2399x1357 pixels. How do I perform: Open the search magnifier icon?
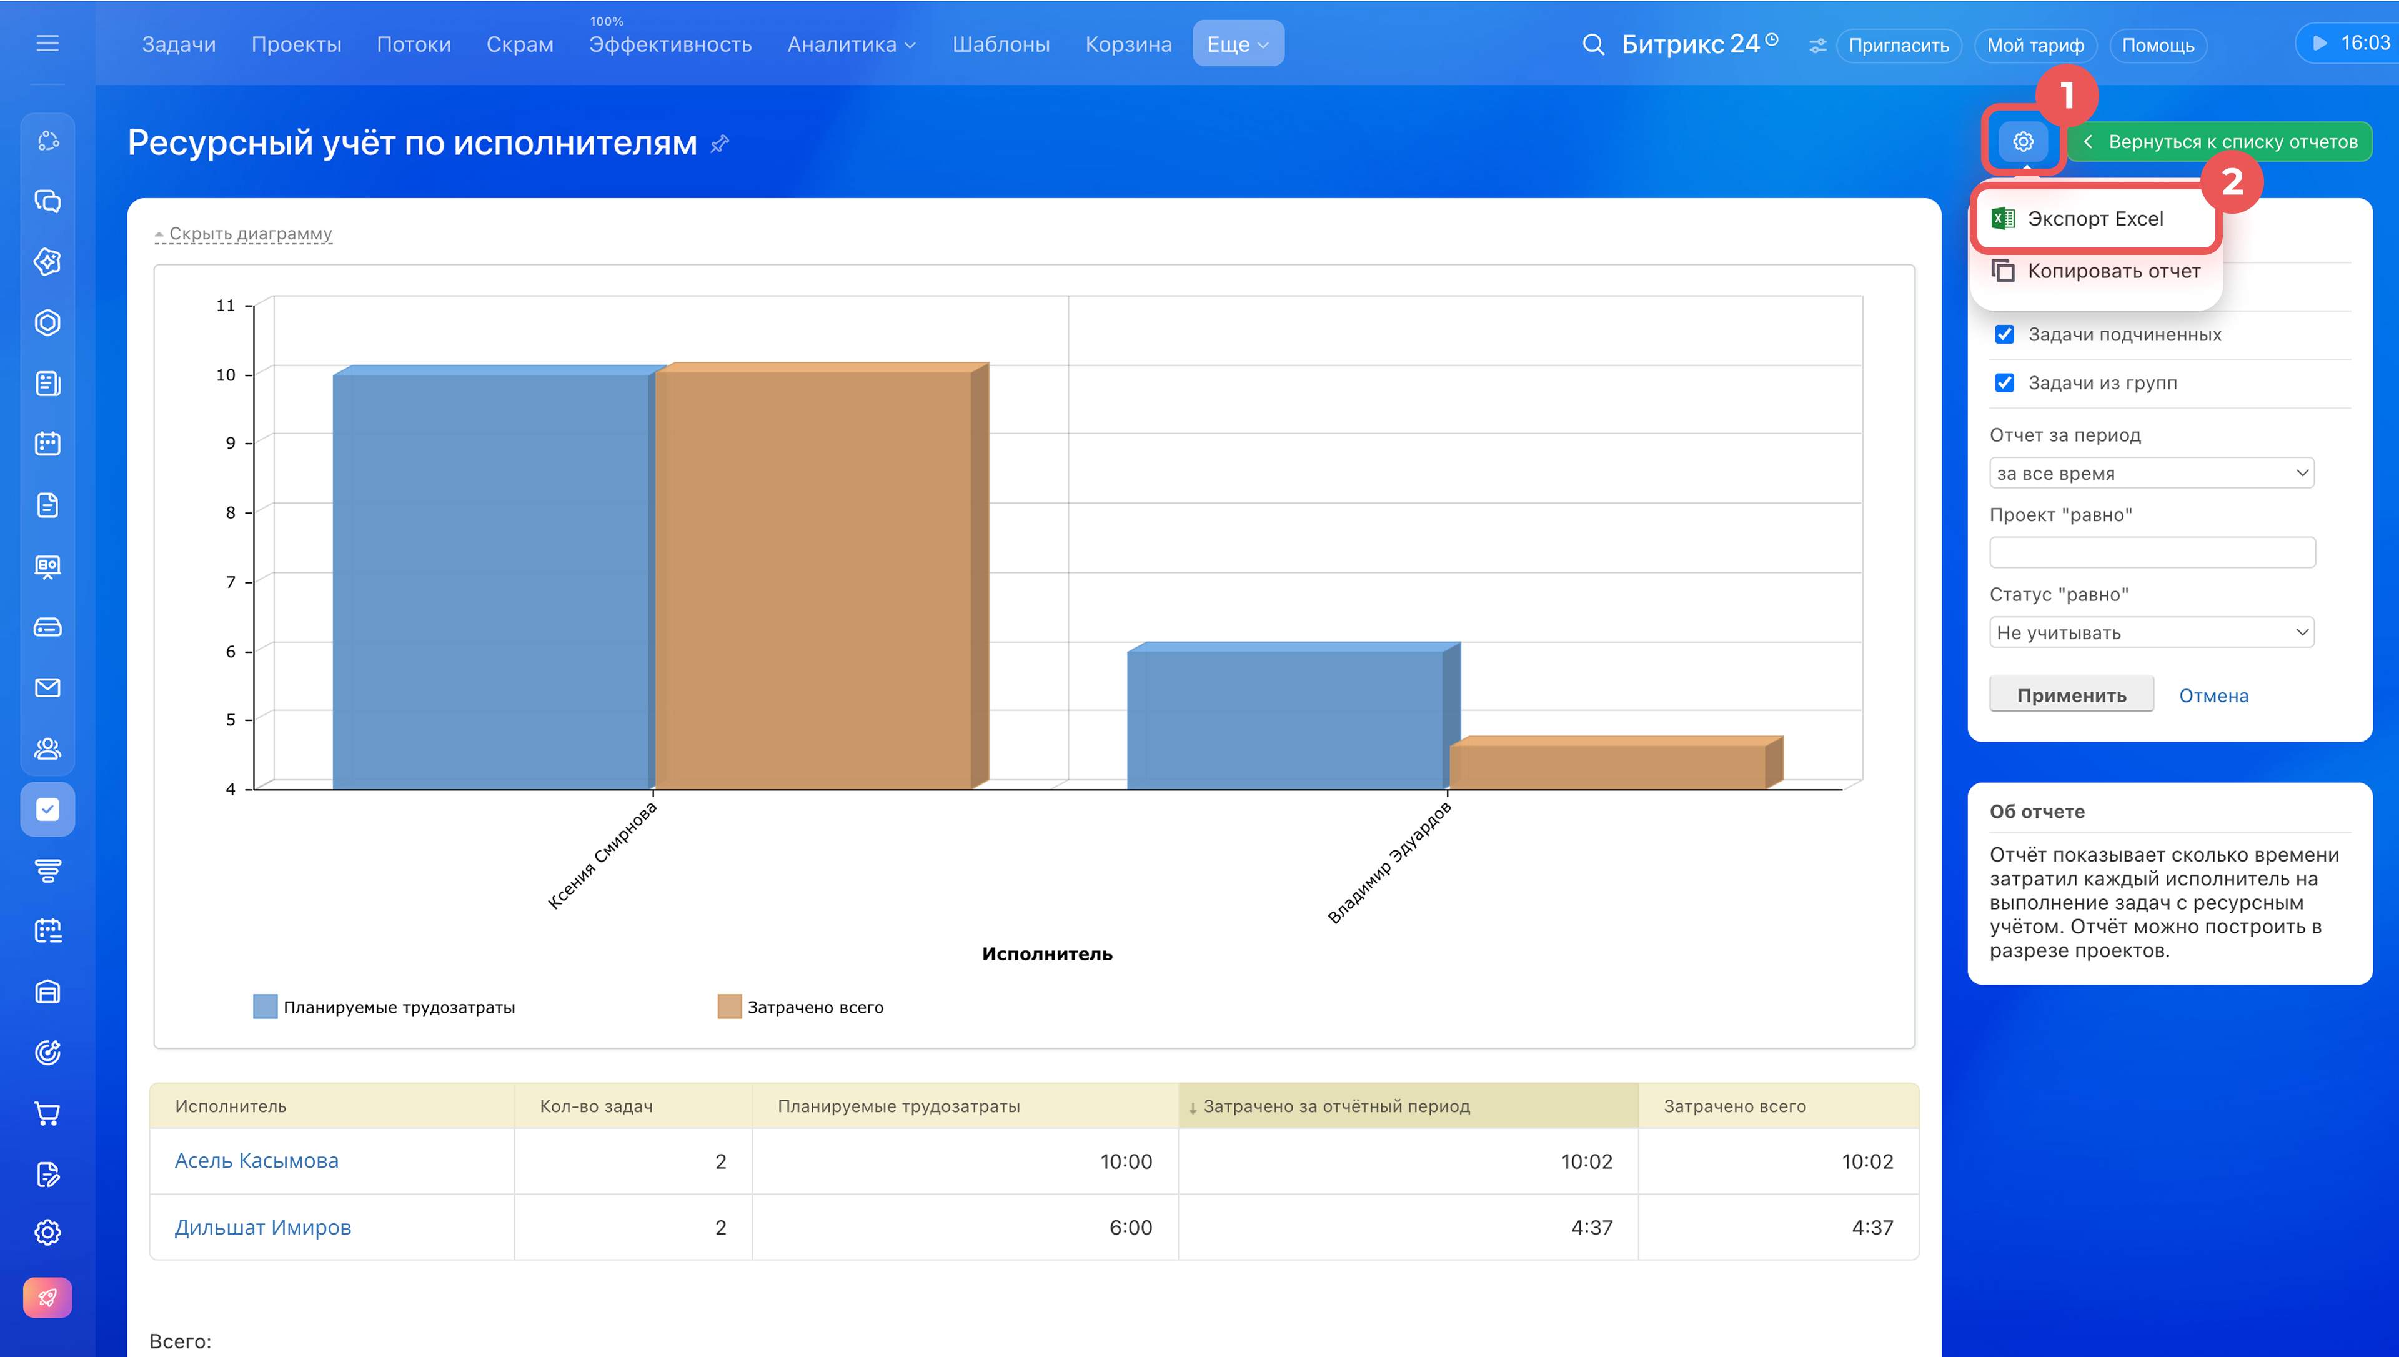click(1593, 45)
